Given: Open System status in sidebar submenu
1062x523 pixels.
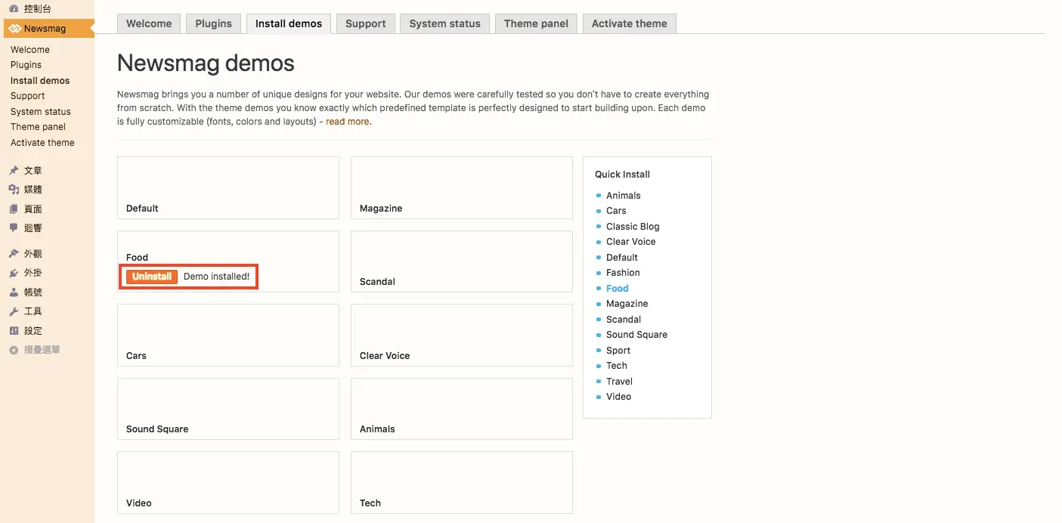Looking at the screenshot, I should (x=41, y=112).
